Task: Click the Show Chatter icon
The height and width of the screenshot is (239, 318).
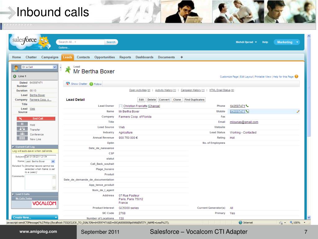Action: tap(68, 84)
